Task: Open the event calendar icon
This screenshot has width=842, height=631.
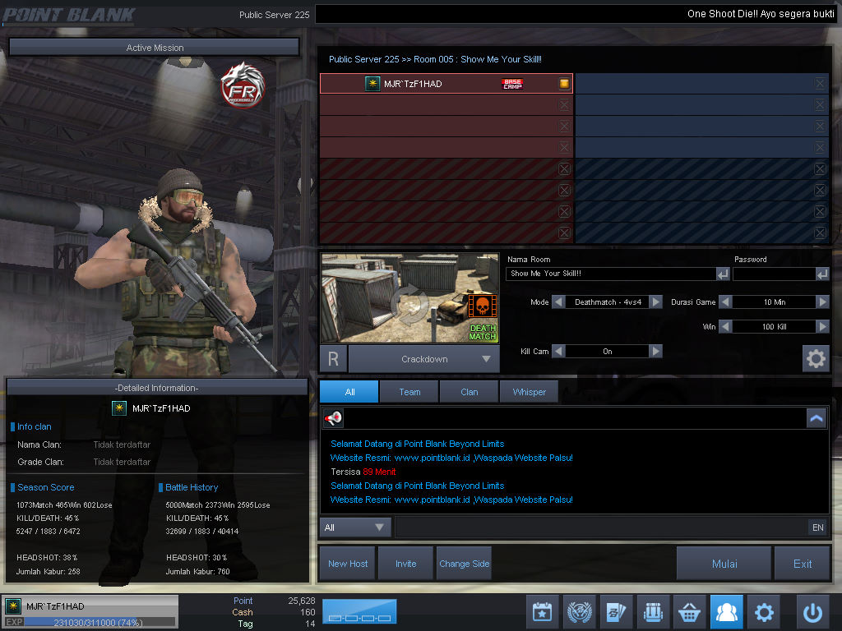Action: pos(542,611)
